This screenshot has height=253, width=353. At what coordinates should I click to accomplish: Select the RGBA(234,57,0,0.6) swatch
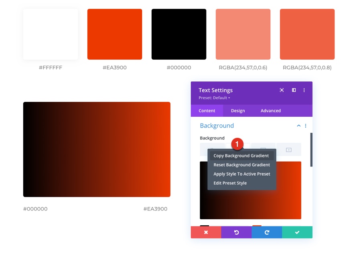pyautogui.click(x=243, y=34)
